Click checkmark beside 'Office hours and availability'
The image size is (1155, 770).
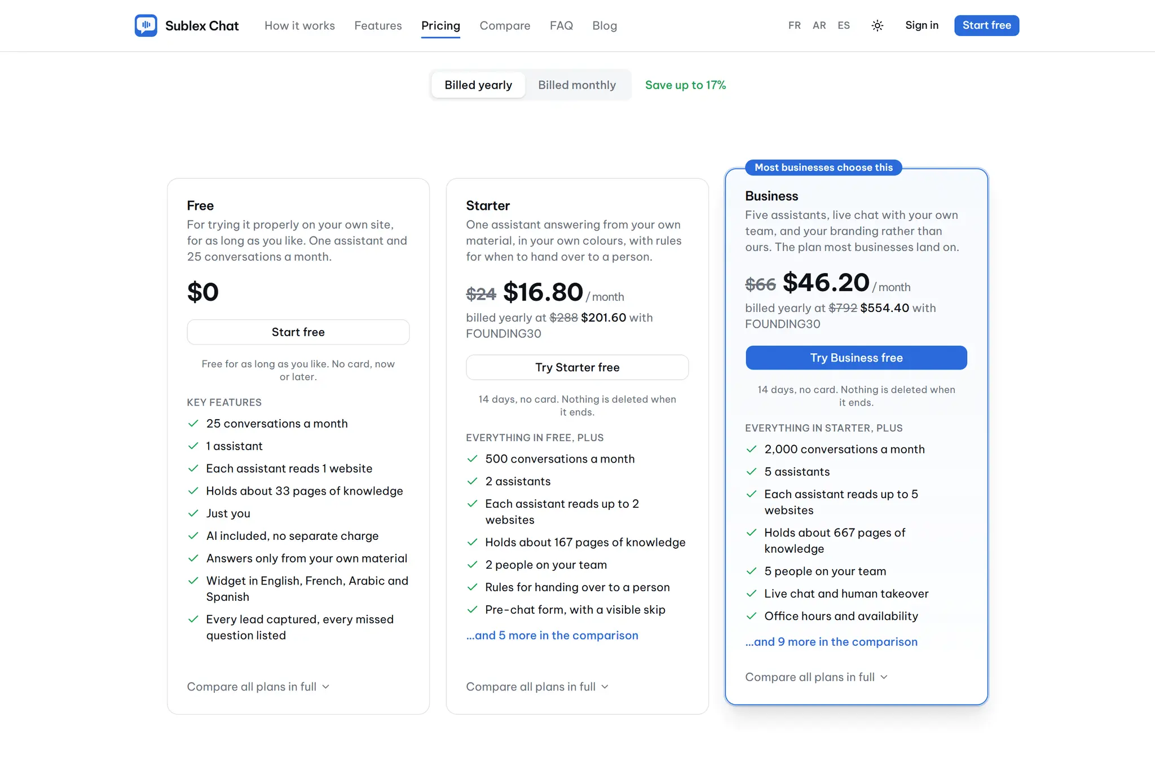751,616
